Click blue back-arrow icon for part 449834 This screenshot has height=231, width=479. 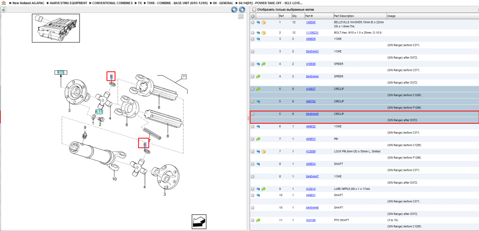click(x=258, y=164)
